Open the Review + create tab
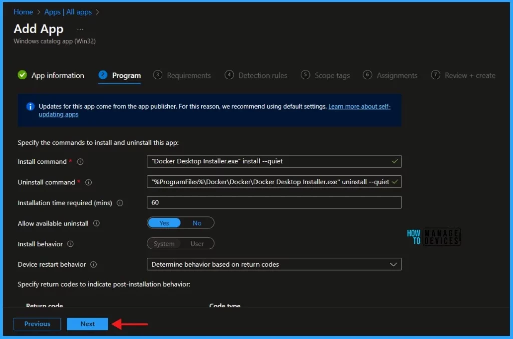This screenshot has height=339, width=513. tap(463, 76)
